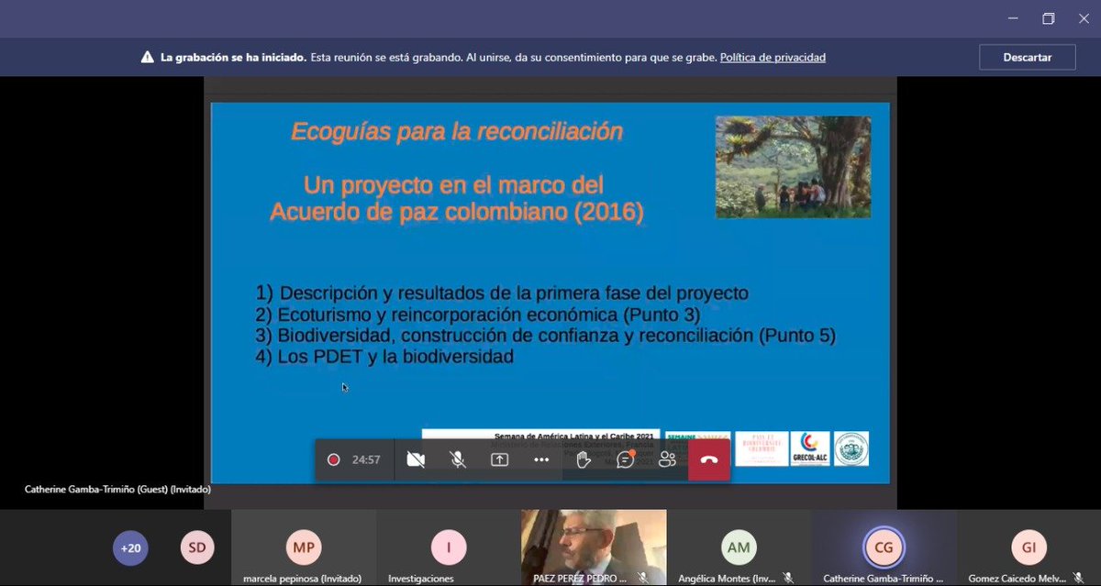
Task: Click the round university seal logo on the slide
Action: click(851, 448)
